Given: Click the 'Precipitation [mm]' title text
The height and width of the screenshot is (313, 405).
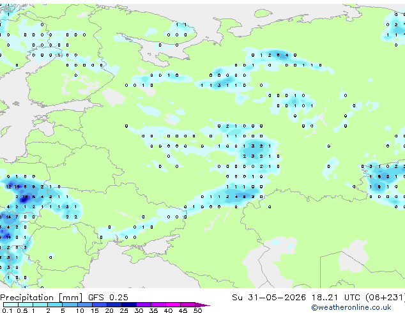Looking at the screenshot, I should coord(42,298).
